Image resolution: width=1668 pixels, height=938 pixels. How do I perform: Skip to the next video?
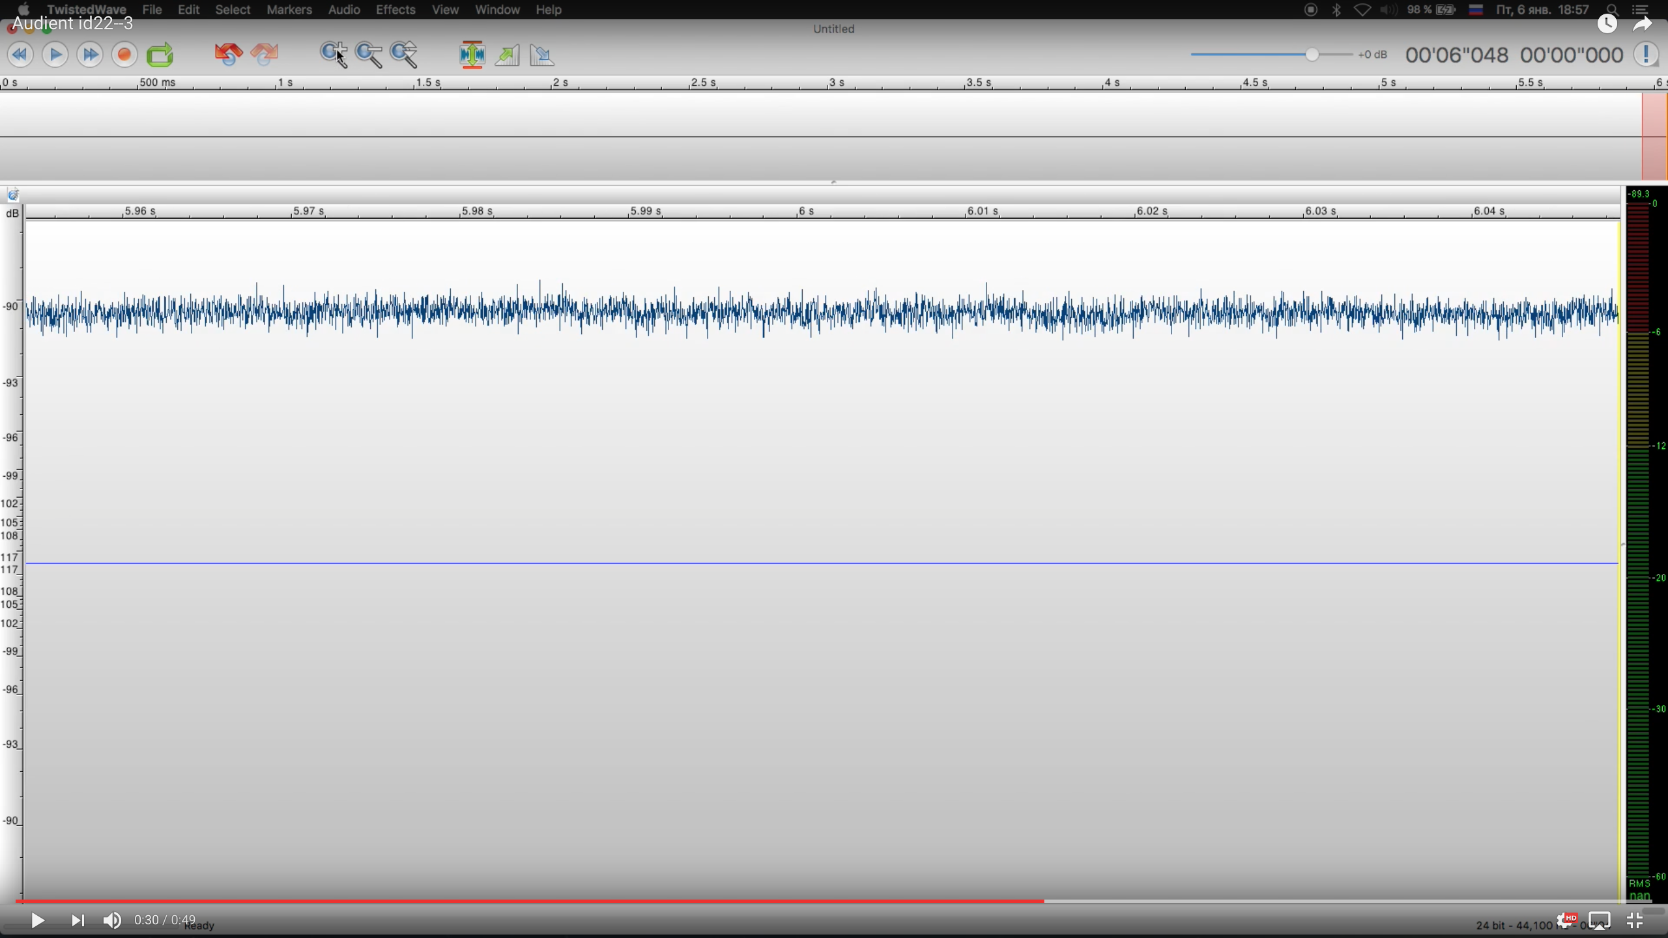78,920
